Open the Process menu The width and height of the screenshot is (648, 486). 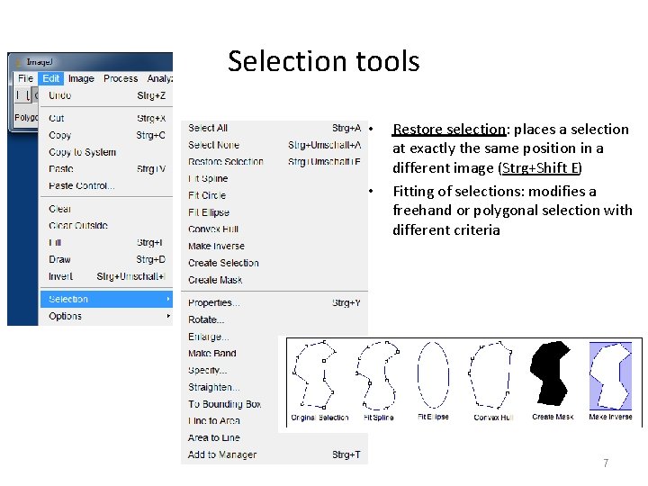(x=121, y=78)
